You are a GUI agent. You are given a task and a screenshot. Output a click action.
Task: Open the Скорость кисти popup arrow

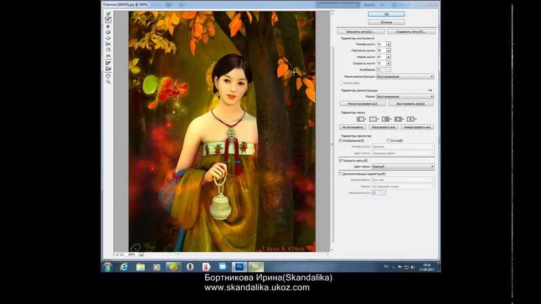[x=389, y=63]
